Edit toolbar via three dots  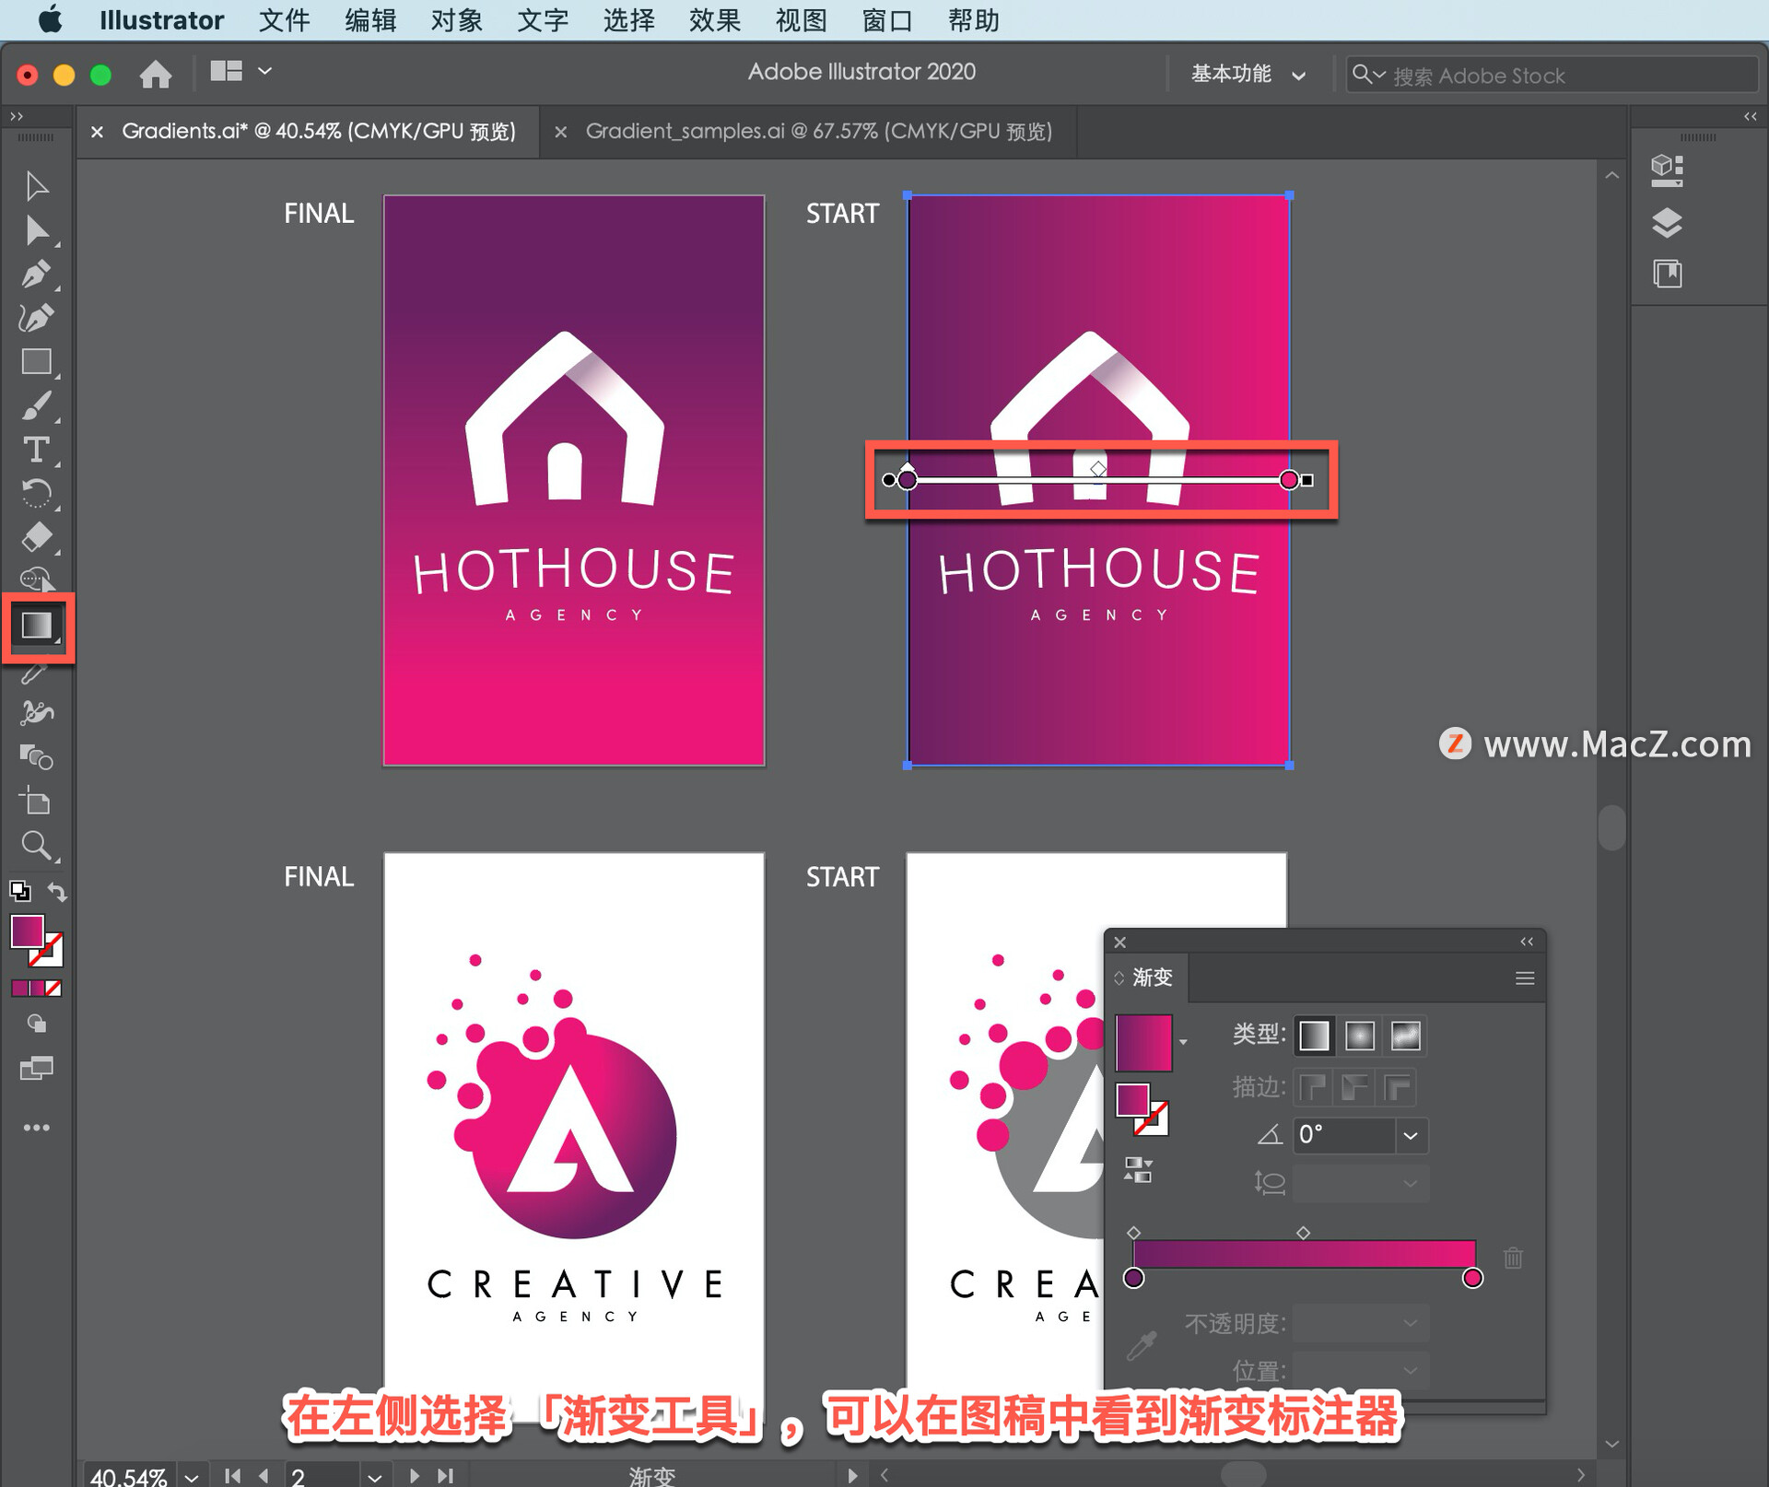(x=37, y=1127)
